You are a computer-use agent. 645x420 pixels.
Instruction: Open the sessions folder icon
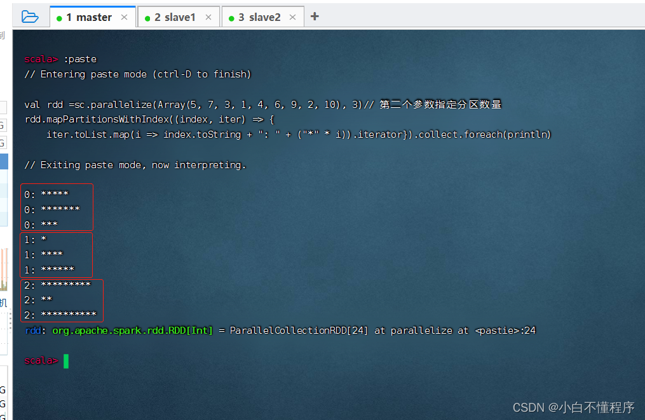click(30, 15)
